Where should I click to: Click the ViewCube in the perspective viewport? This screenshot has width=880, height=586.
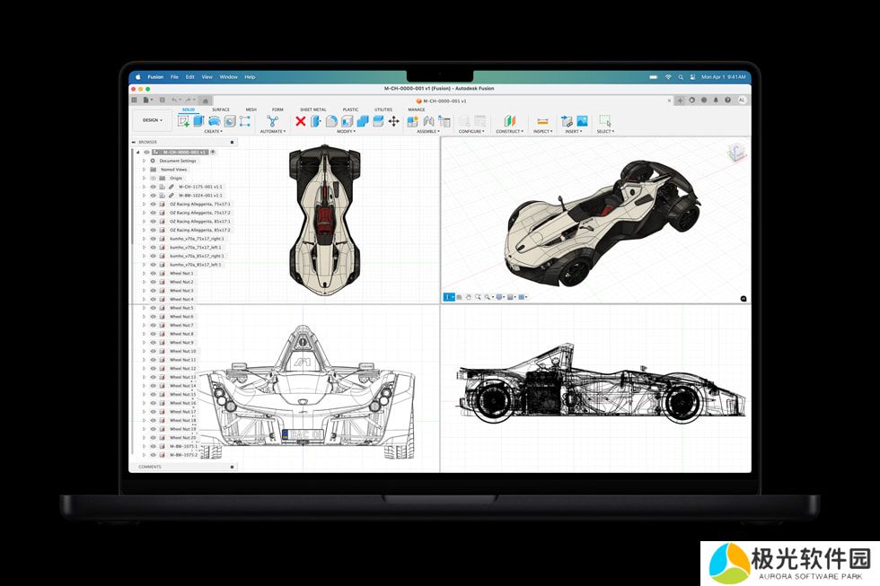(736, 151)
